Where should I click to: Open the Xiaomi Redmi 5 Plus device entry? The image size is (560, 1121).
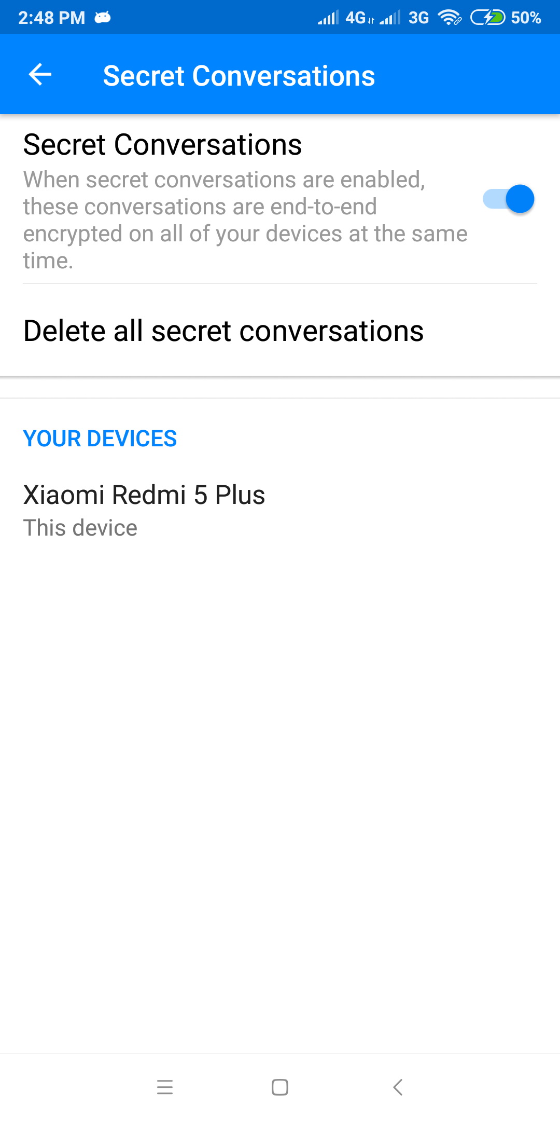pyautogui.click(x=280, y=511)
